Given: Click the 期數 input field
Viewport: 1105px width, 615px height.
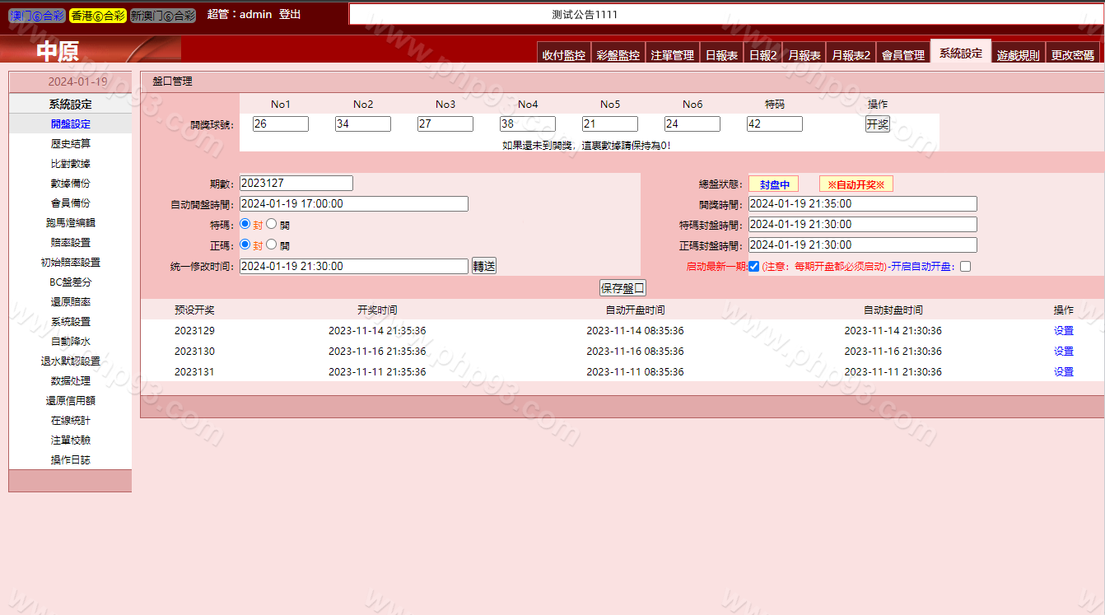Looking at the screenshot, I should click(x=296, y=184).
